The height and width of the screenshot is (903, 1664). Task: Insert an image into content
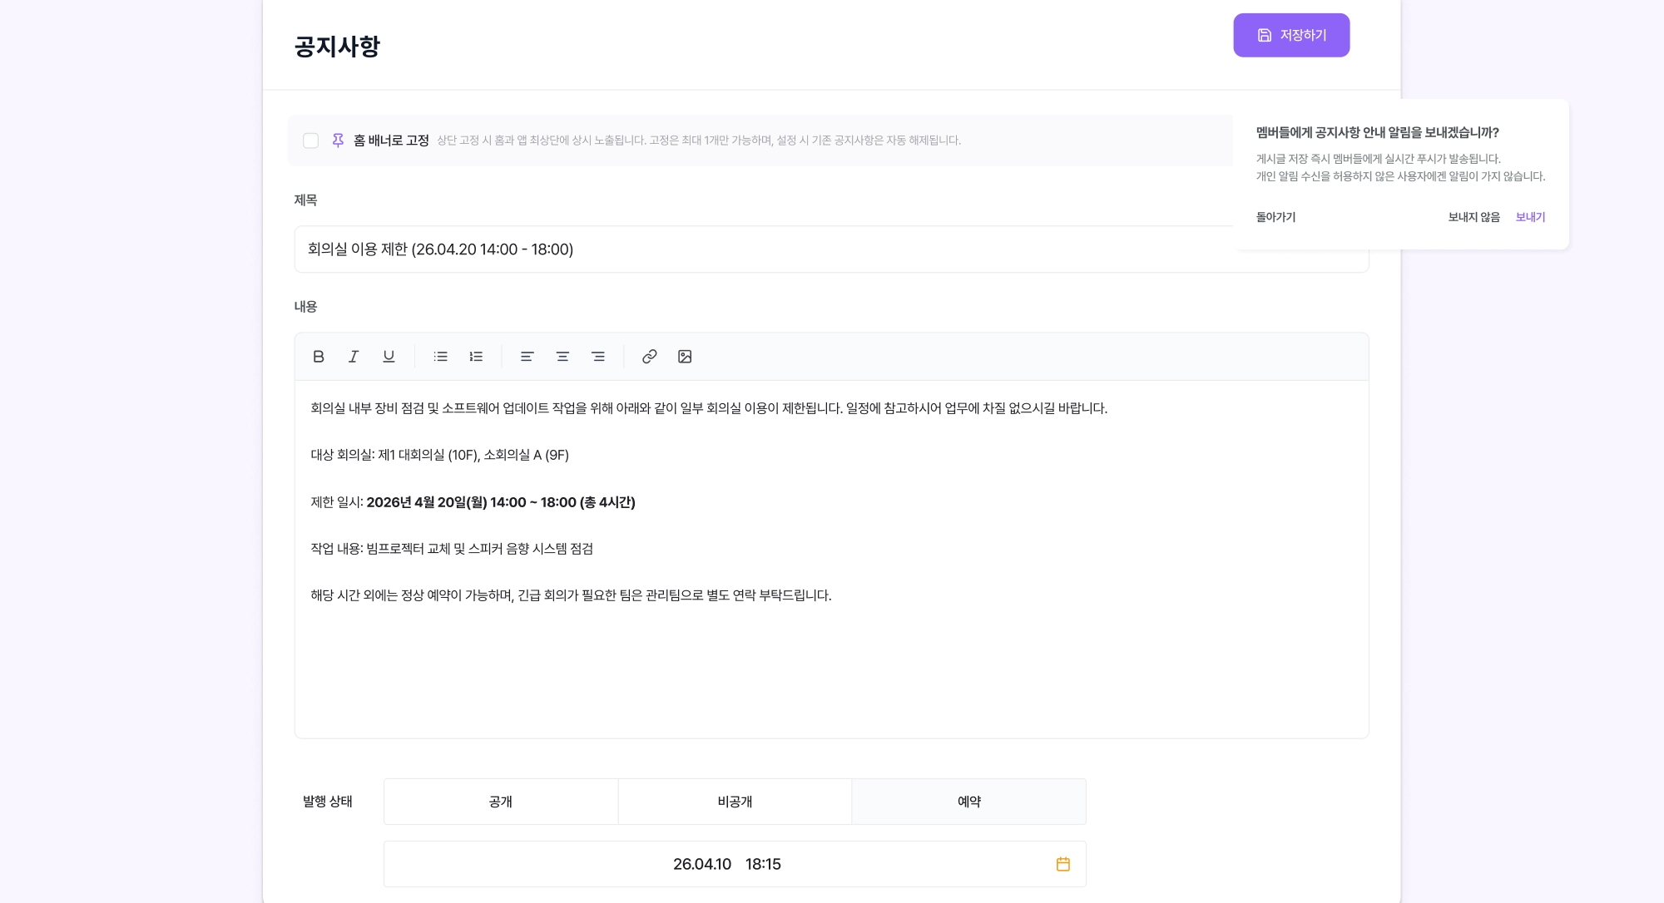pos(685,357)
